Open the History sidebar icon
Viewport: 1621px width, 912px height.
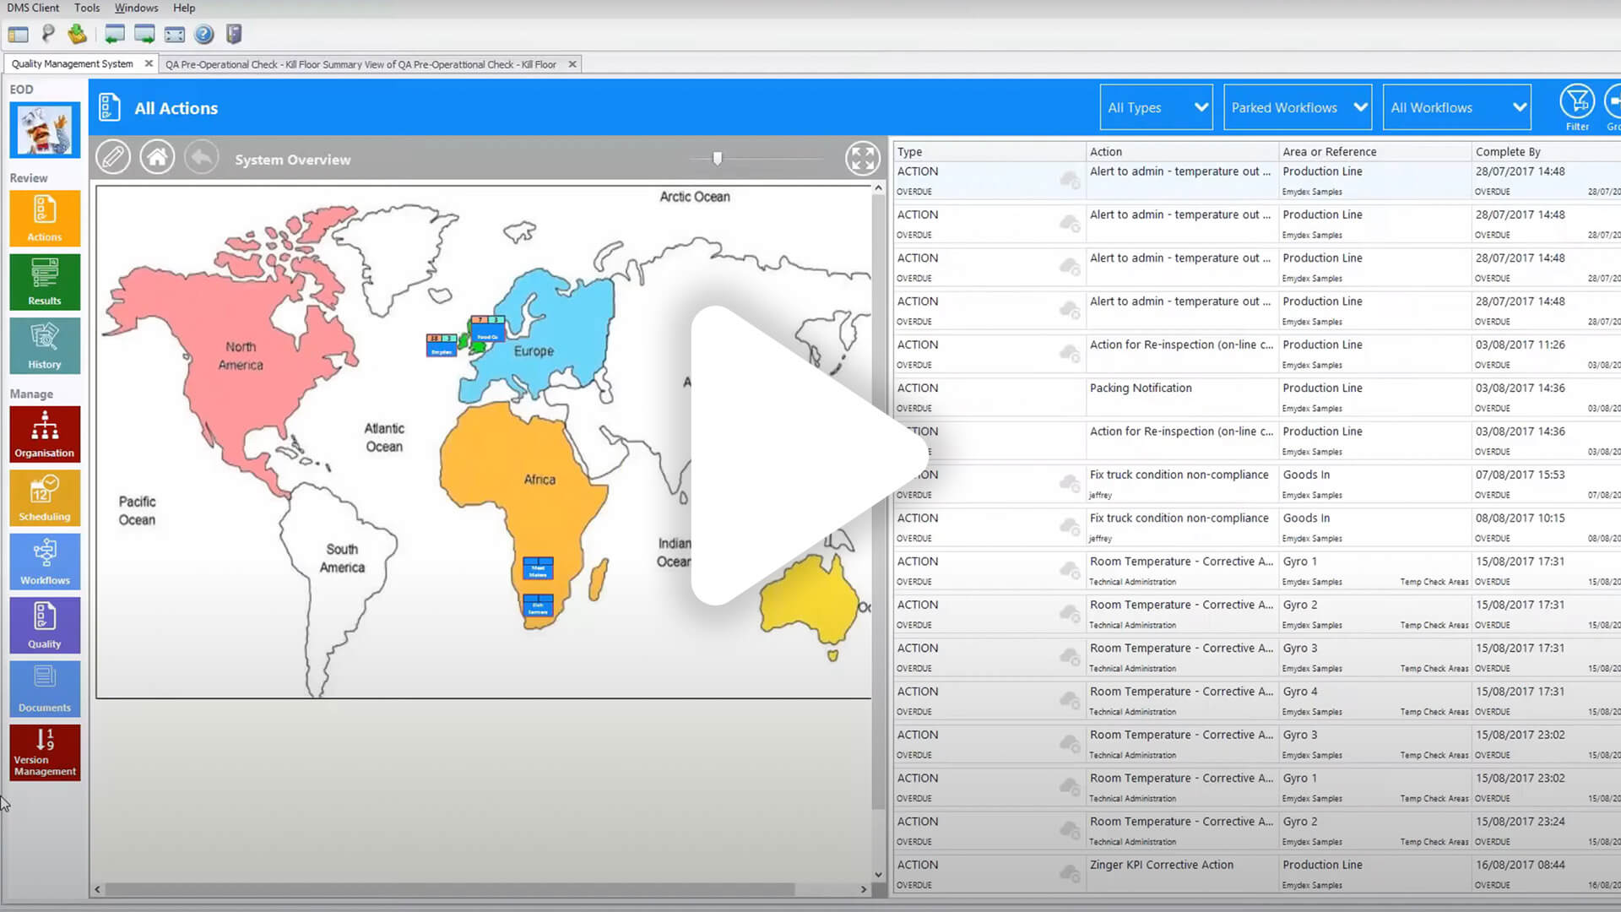pos(45,345)
